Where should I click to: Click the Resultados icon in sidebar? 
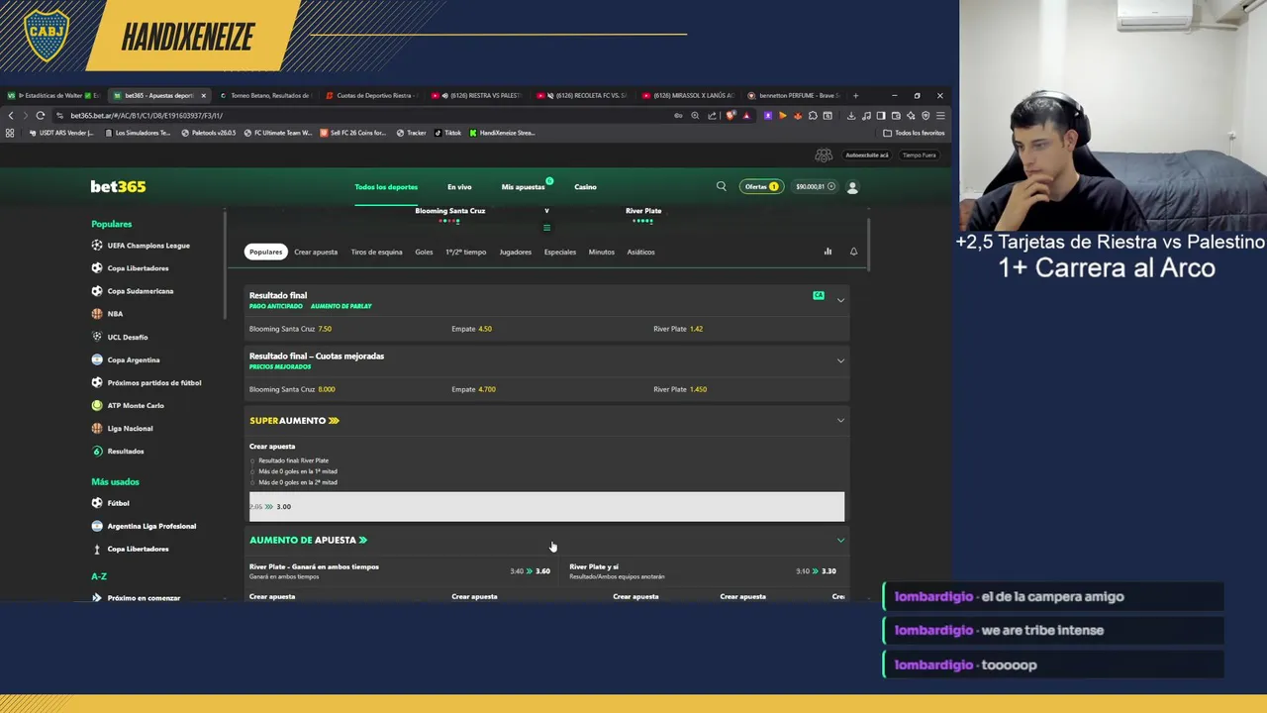(x=97, y=451)
